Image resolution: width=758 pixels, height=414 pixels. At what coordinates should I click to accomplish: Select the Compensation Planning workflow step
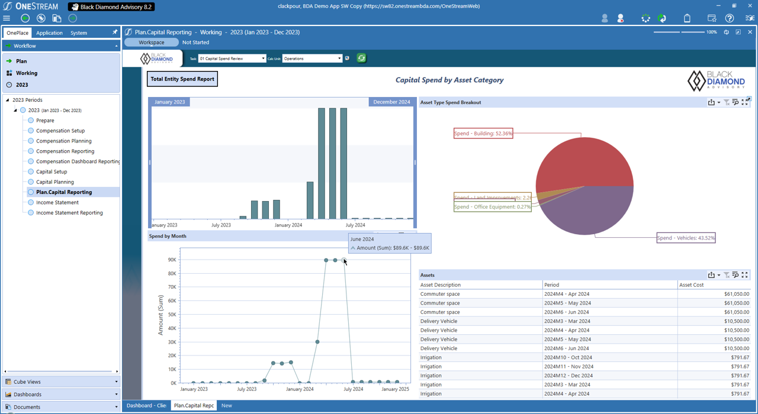pos(64,141)
